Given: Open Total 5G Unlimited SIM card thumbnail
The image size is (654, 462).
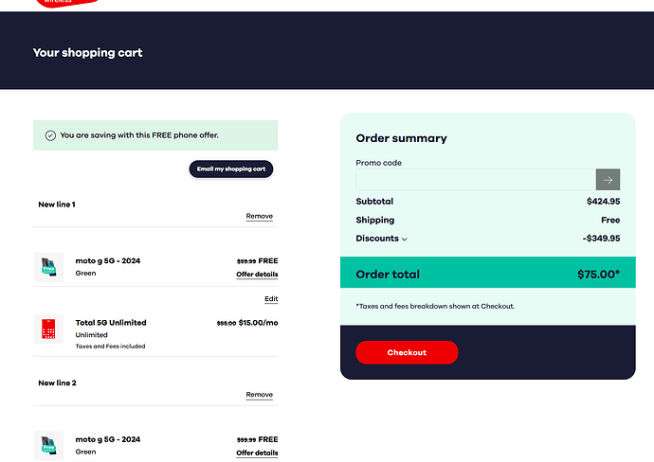Looking at the screenshot, I should click(48, 329).
